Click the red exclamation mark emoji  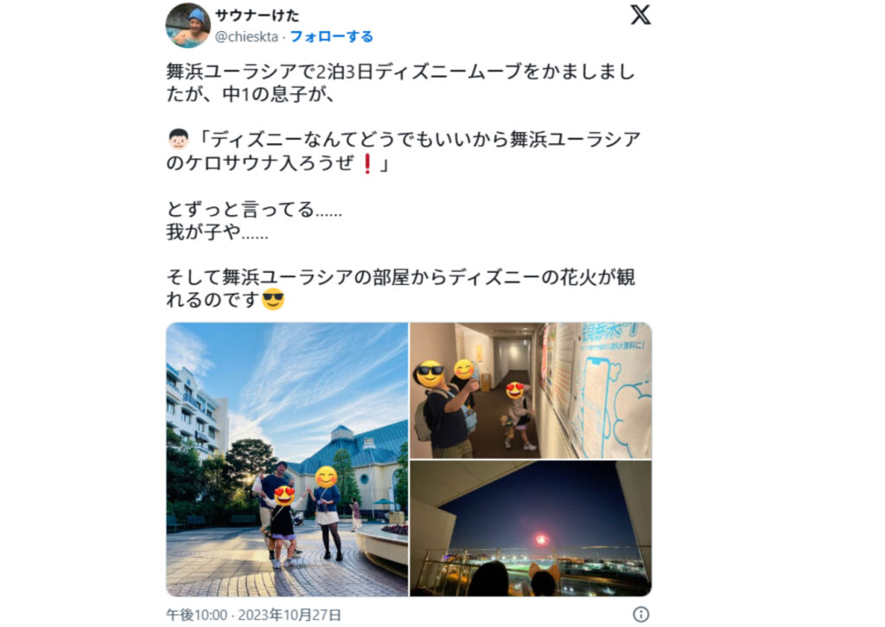[x=367, y=163]
